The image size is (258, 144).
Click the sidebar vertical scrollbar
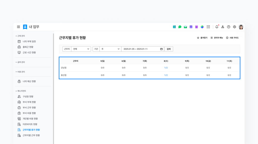(x=53, y=89)
